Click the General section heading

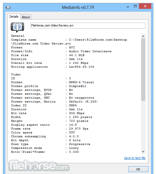coord(18,36)
